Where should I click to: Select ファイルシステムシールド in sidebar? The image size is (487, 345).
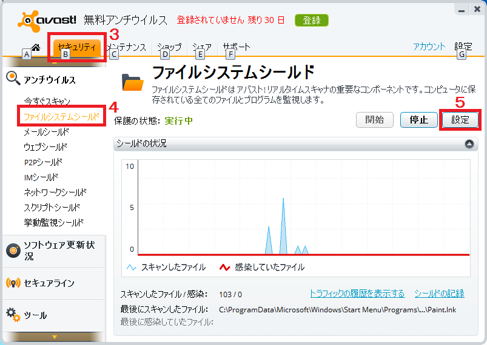[x=59, y=116]
